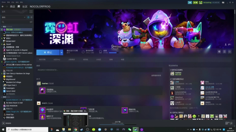This screenshot has height=132, width=236.
Task: Open NoColorFrog account dropdown
Action: 211,3
